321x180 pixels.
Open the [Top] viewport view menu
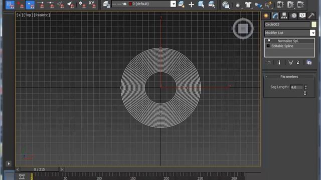point(28,15)
